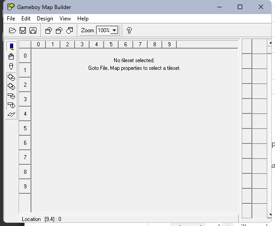Click the wavy line icon in tool palette
275x226 pixels.
pos(11,114)
